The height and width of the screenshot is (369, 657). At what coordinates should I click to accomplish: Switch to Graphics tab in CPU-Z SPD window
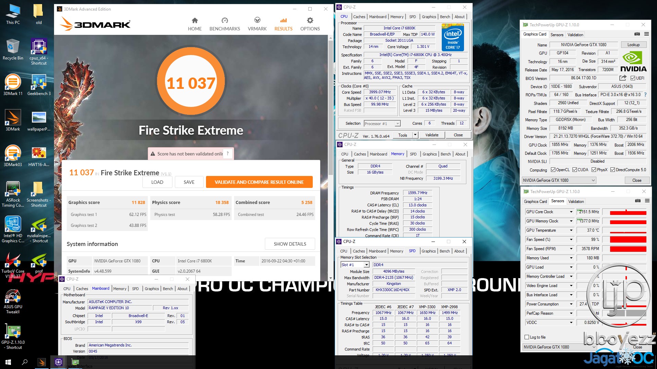pyautogui.click(x=429, y=251)
